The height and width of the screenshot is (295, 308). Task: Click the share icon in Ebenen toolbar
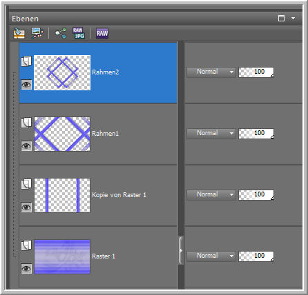pyautogui.click(x=61, y=33)
